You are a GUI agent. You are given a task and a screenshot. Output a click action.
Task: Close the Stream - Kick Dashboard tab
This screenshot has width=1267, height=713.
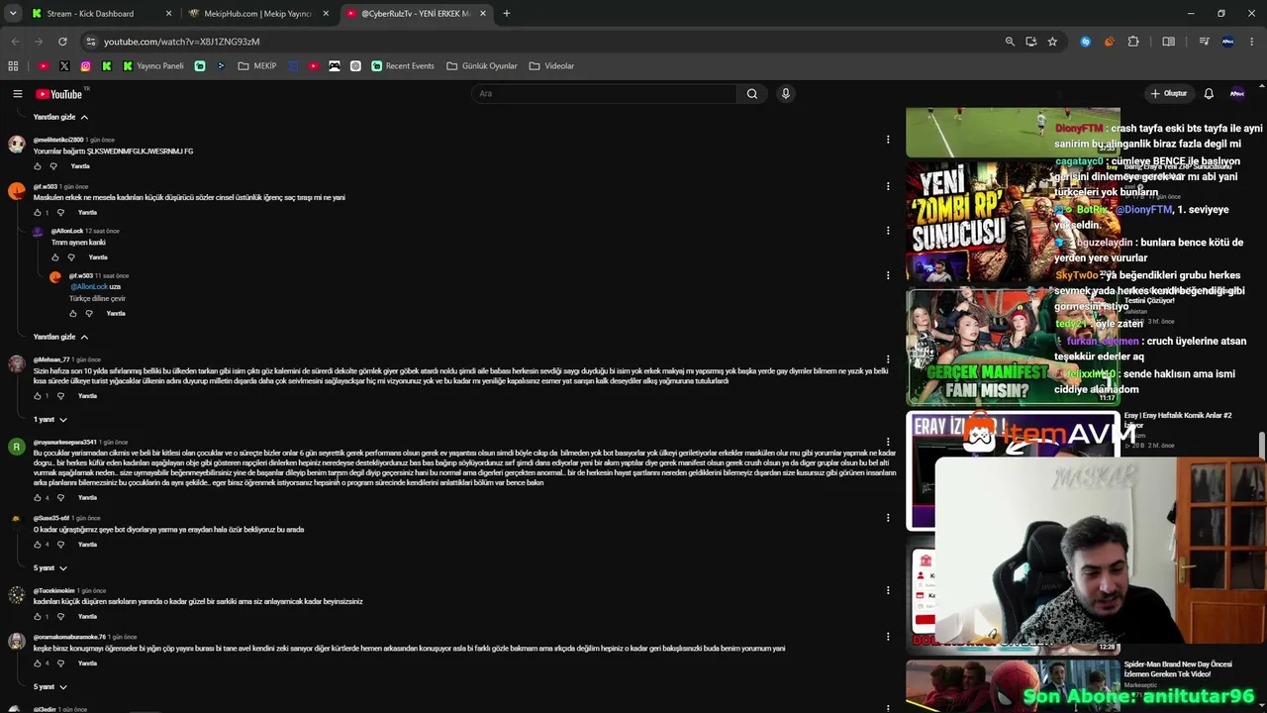tap(168, 14)
